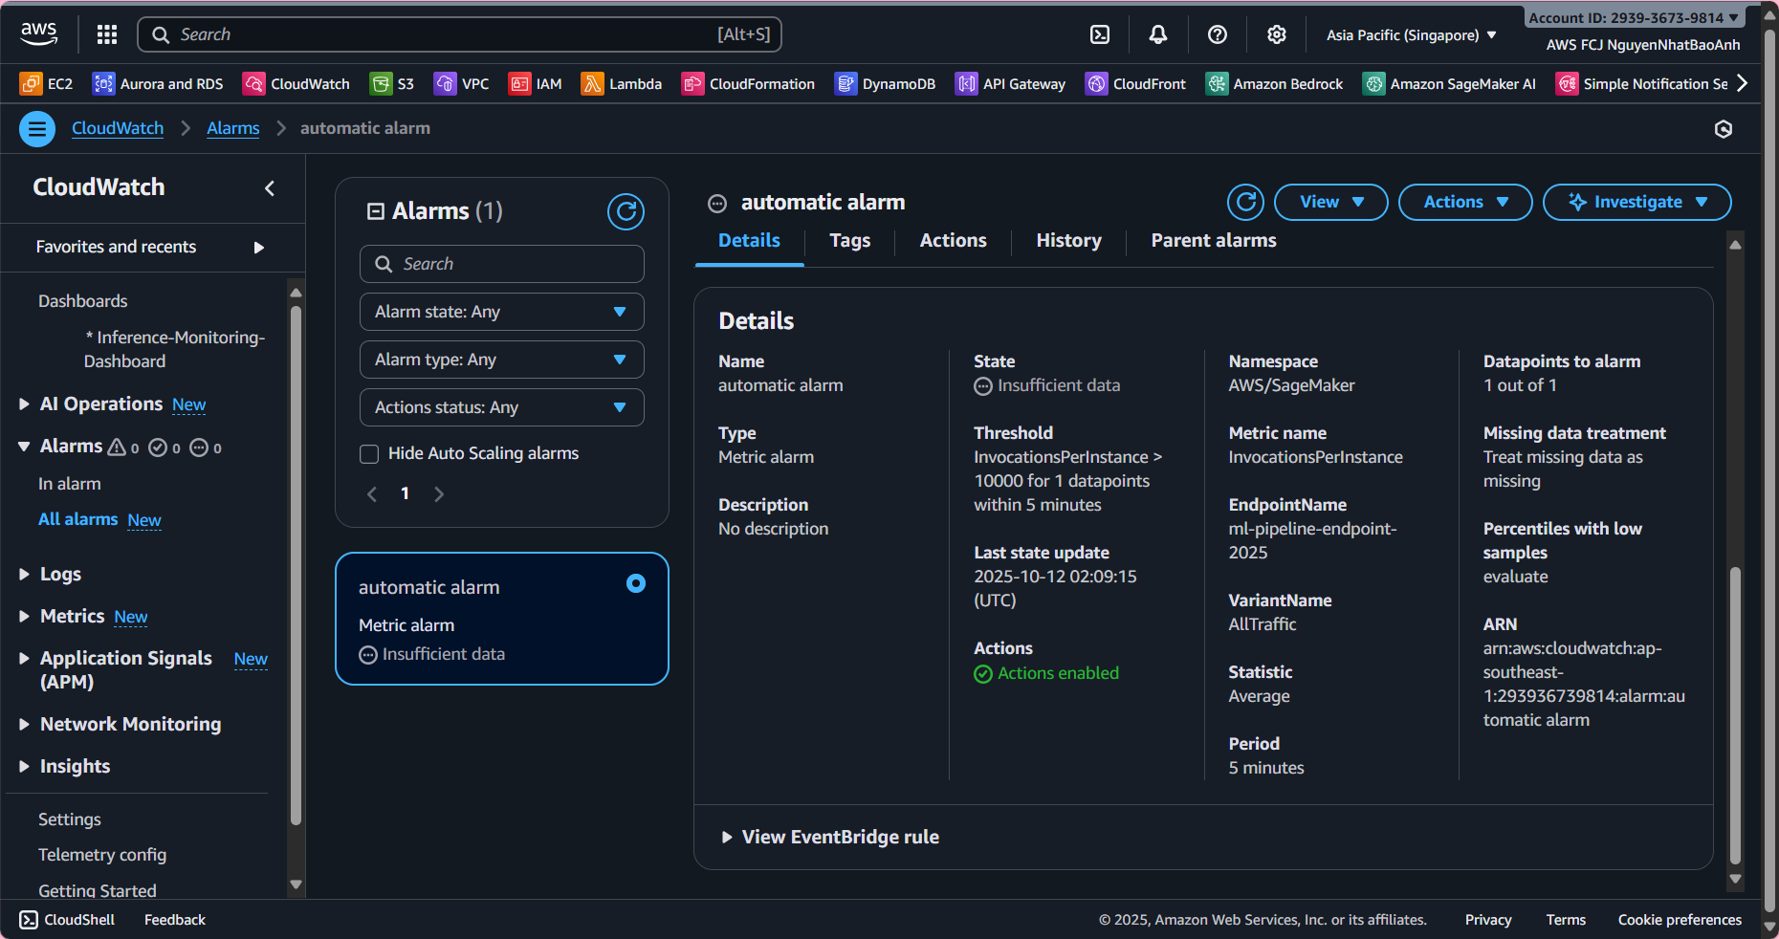Switch to Parent alarms tab
Viewport: 1779px width, 939px height.
tap(1213, 240)
